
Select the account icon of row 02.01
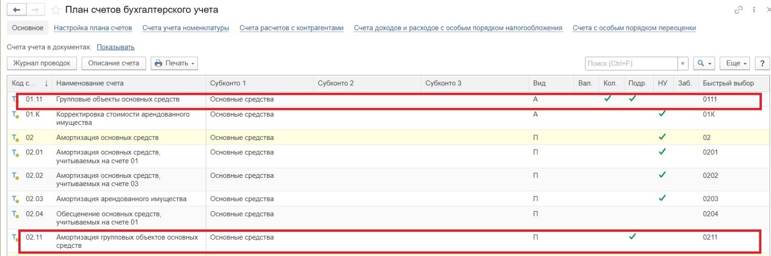pyautogui.click(x=15, y=153)
